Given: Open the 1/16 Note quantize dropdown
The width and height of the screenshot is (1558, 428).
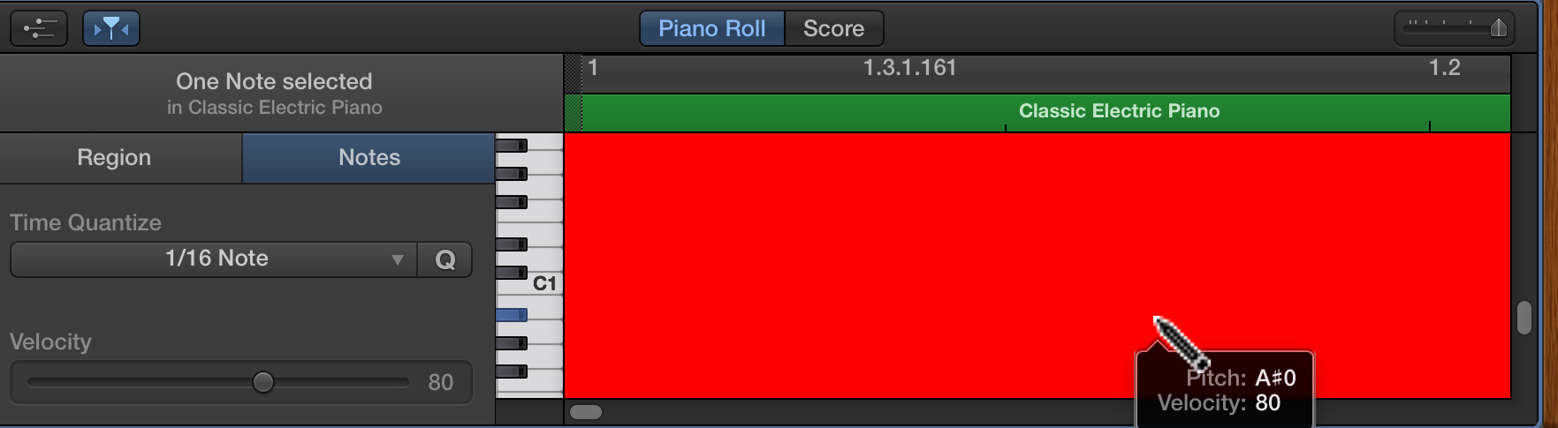Looking at the screenshot, I should point(214,259).
